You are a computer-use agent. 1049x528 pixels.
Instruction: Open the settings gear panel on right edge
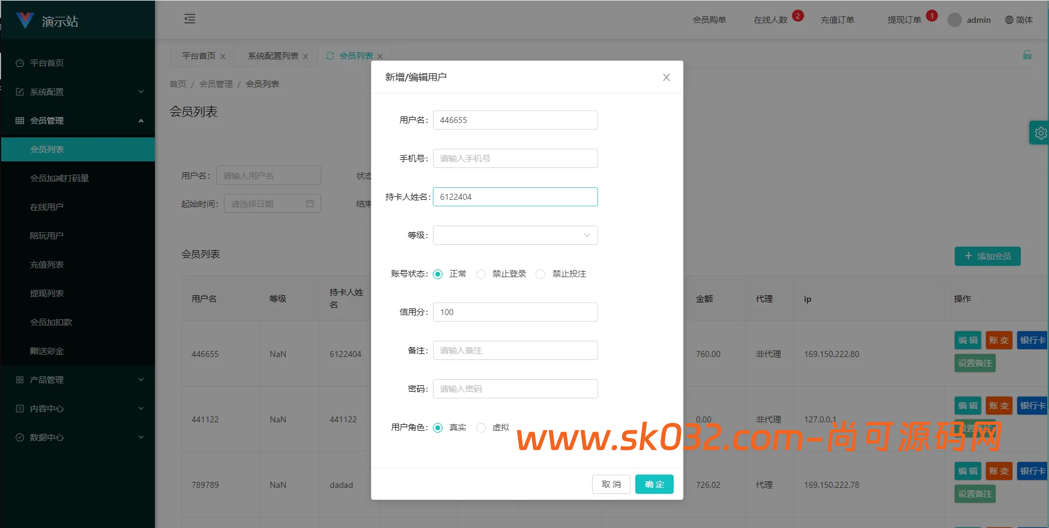click(1040, 133)
